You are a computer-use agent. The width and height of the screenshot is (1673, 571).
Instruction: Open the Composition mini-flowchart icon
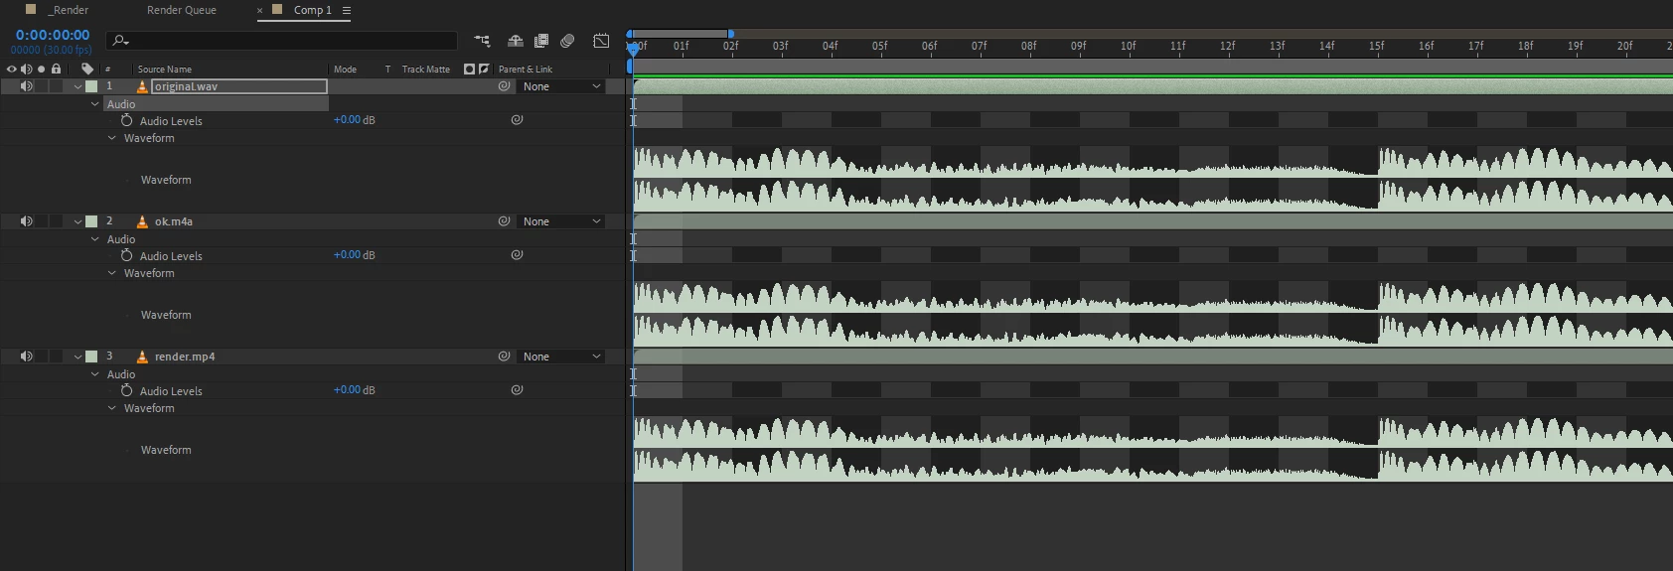tap(482, 41)
